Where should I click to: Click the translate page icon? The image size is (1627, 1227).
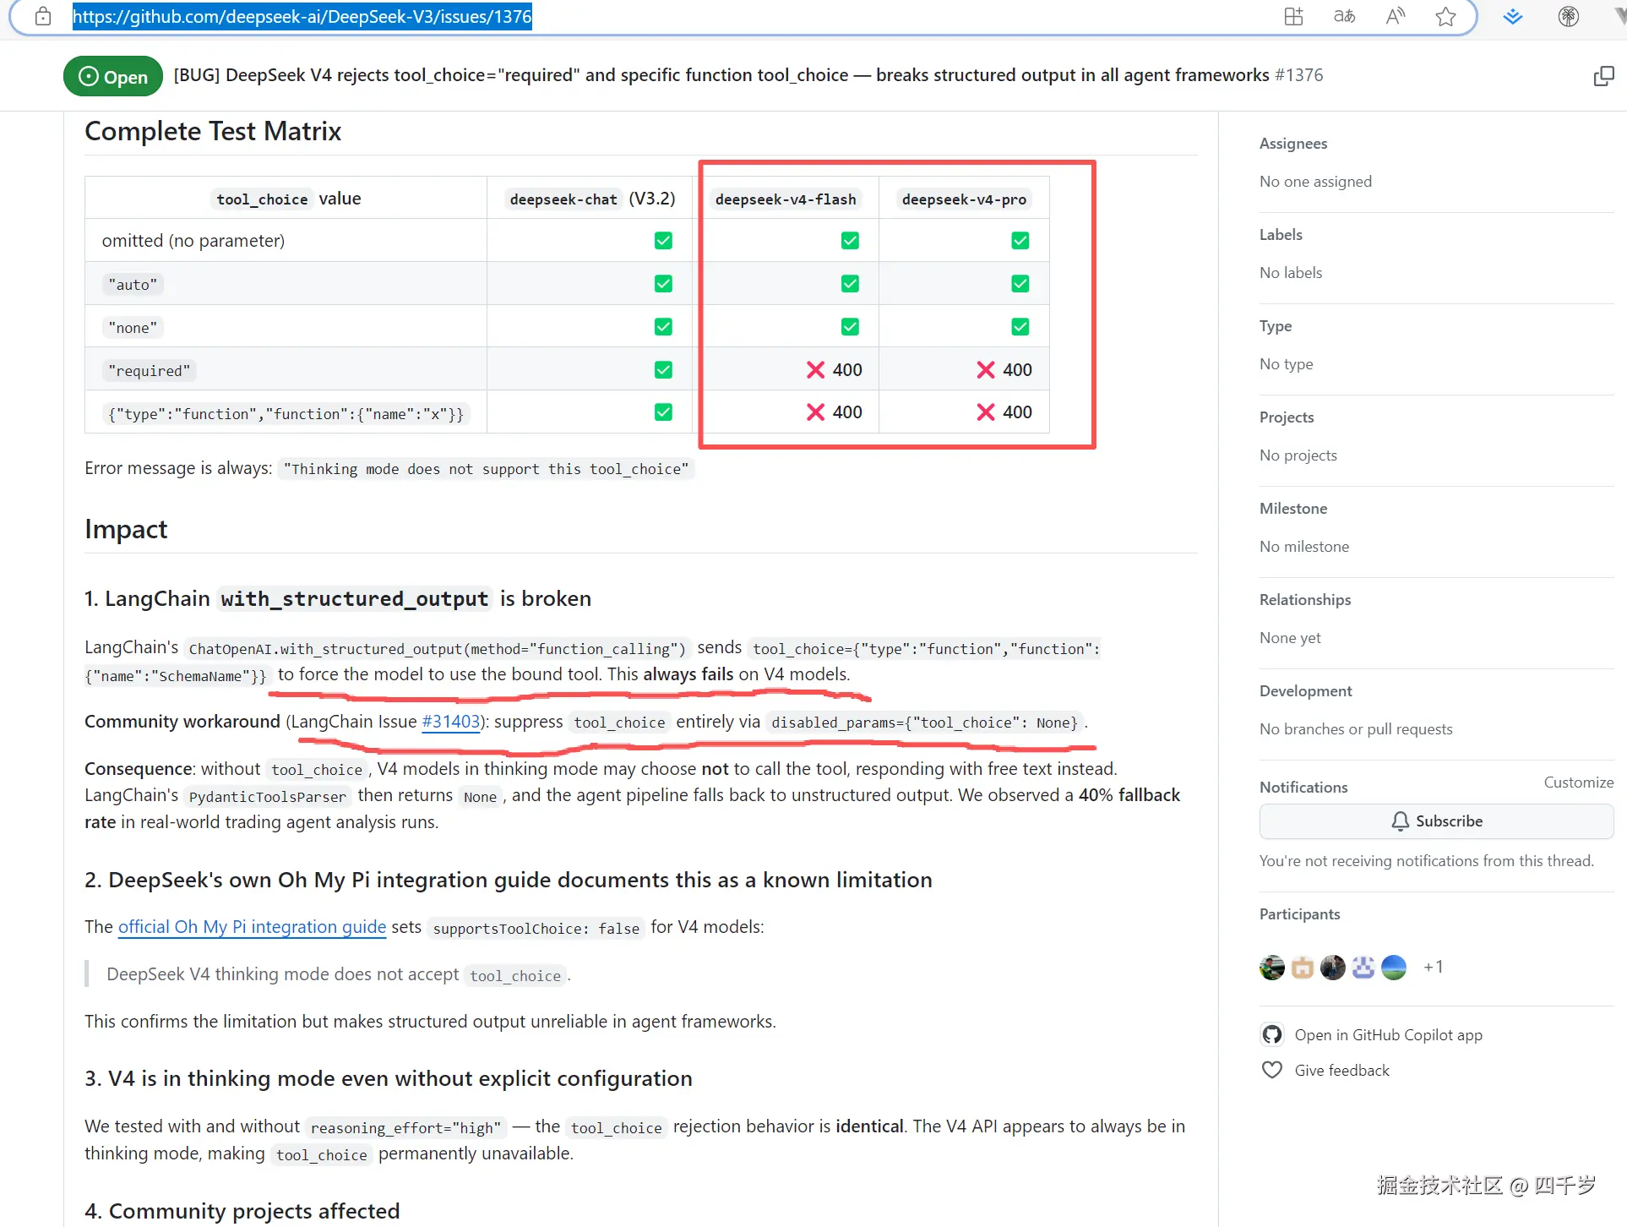pos(1344,16)
